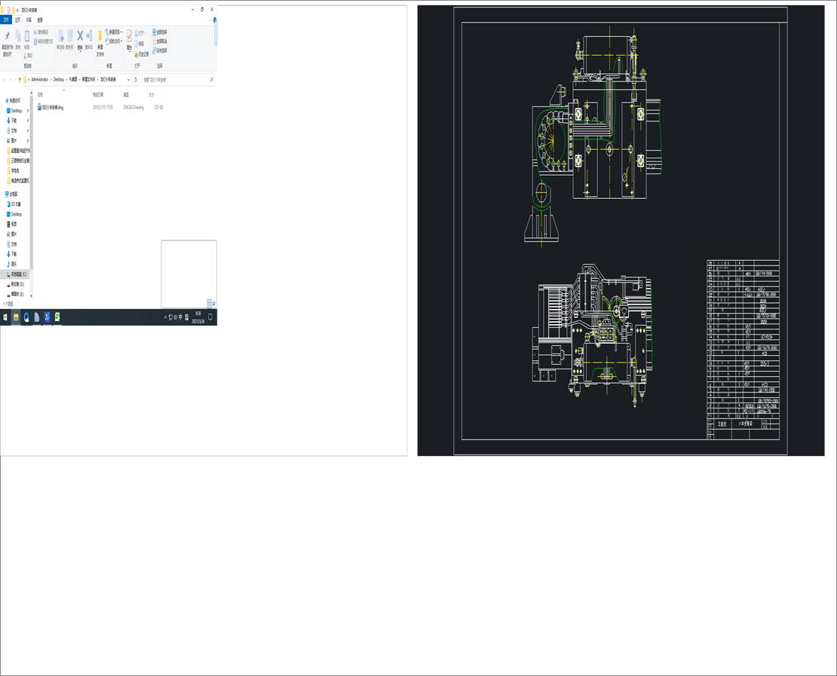Sort by the Type column header

(126, 94)
